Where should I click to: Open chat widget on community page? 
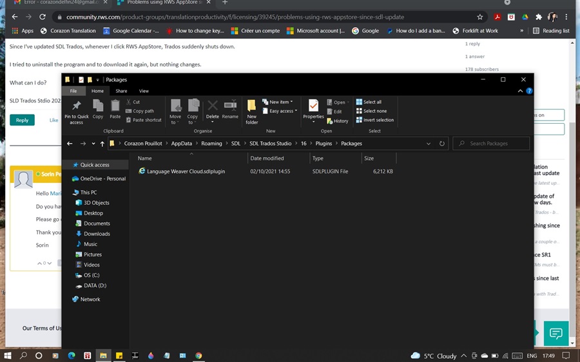tap(556, 333)
